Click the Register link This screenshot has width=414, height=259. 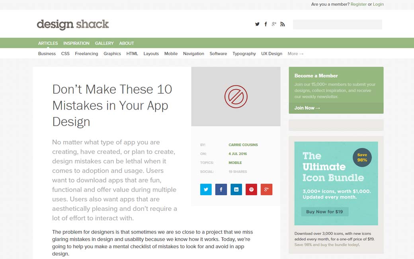[359, 4]
